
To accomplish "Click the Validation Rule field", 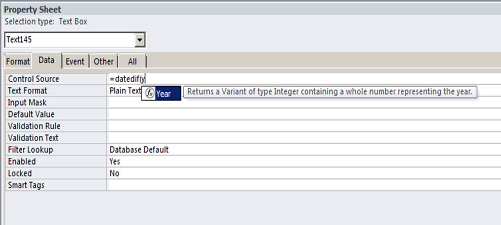I will click(304, 126).
